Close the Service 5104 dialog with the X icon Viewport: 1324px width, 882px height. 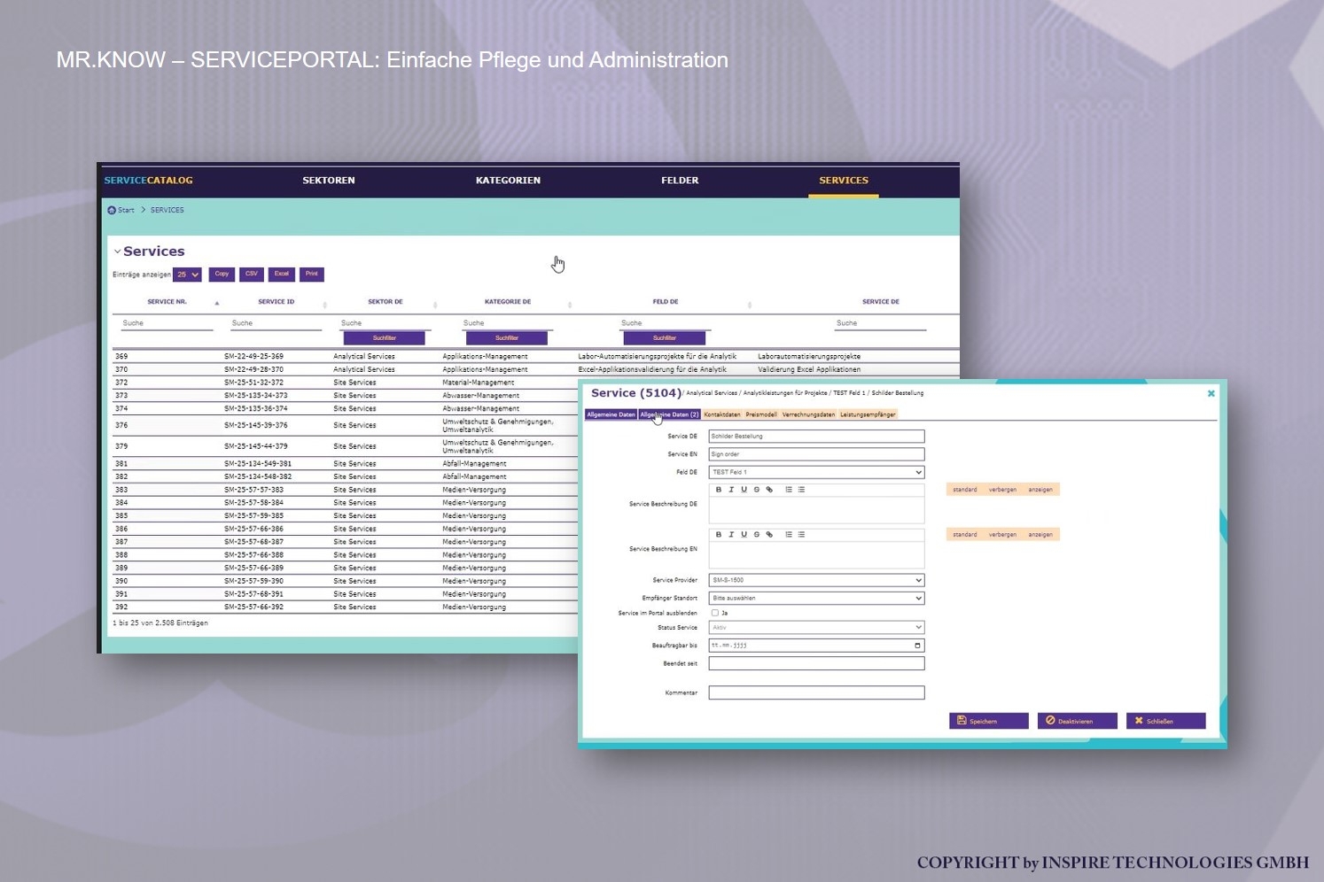click(1211, 393)
